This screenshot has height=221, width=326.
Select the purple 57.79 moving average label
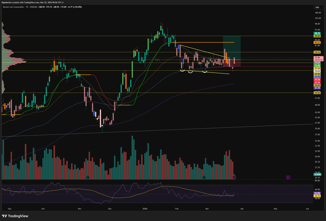tap(317, 88)
